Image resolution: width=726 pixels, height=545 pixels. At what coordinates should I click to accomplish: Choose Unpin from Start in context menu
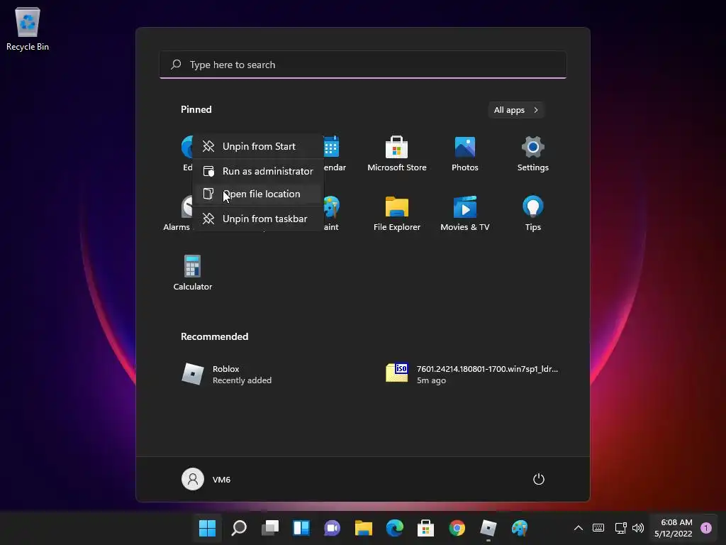point(258,146)
